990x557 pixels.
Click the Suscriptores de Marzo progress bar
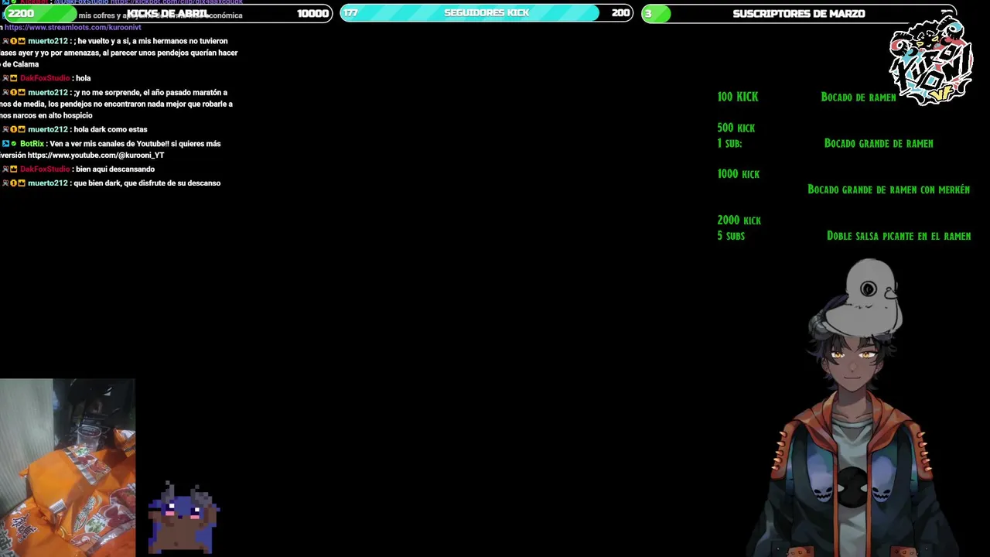(x=799, y=13)
